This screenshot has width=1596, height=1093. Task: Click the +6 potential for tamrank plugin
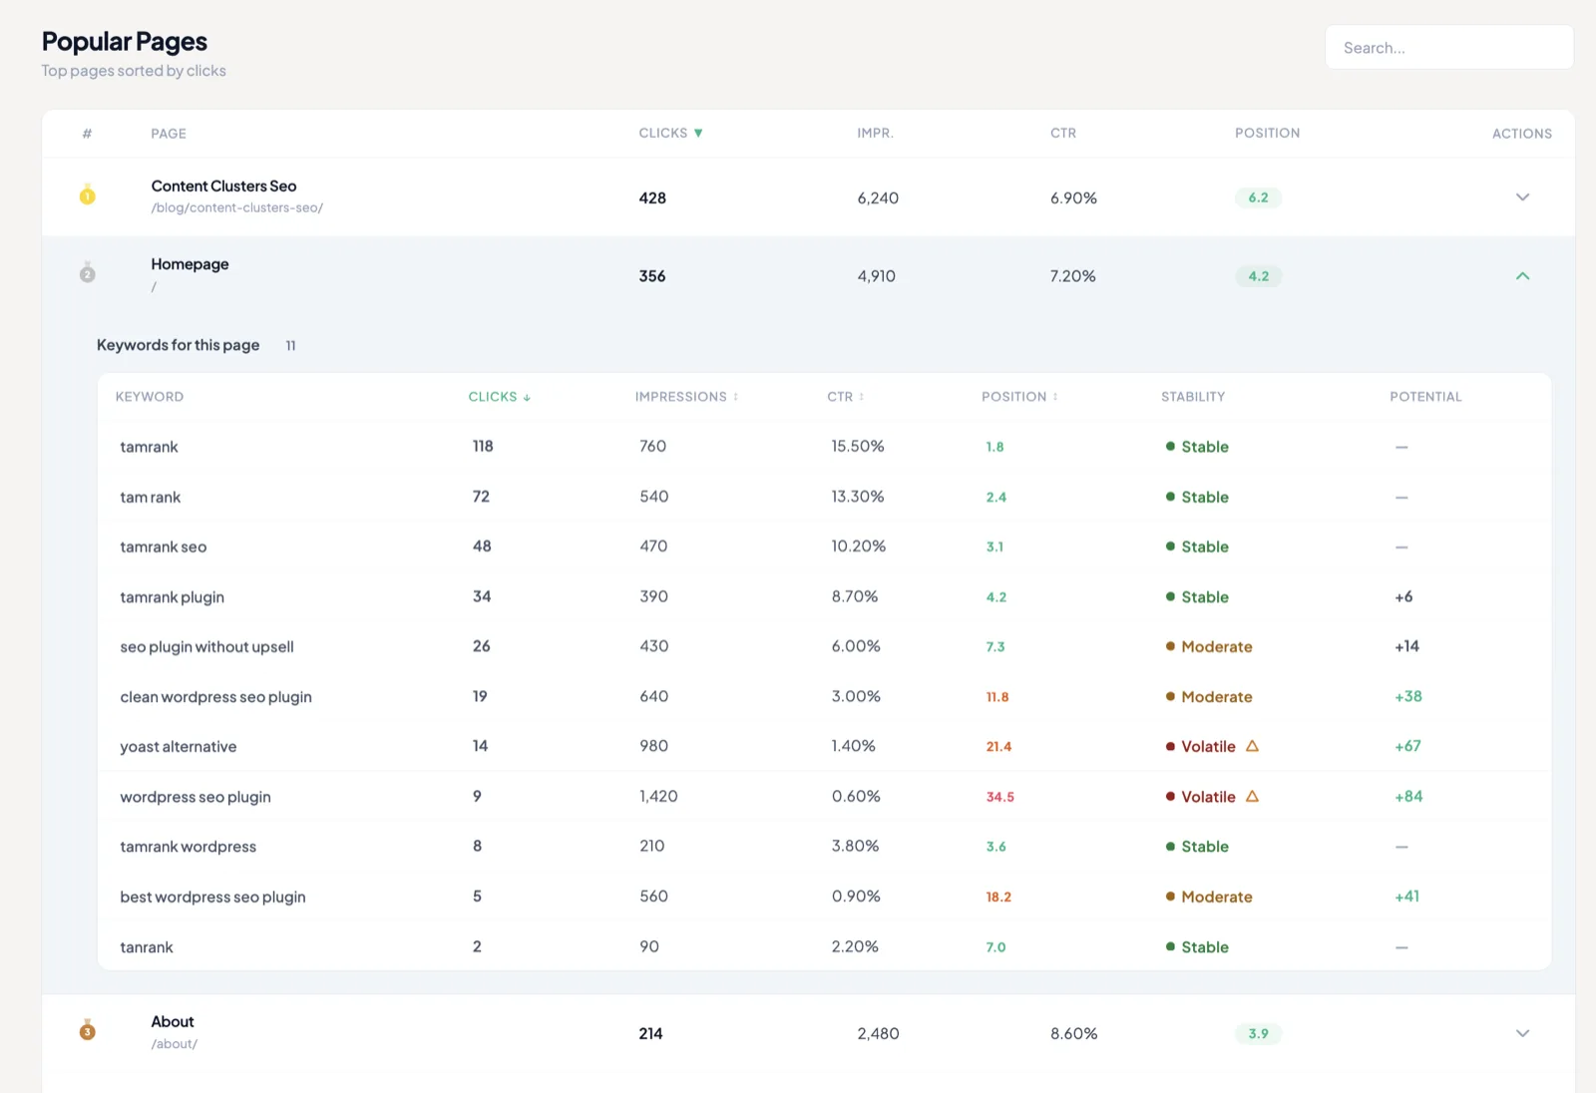[x=1403, y=596]
